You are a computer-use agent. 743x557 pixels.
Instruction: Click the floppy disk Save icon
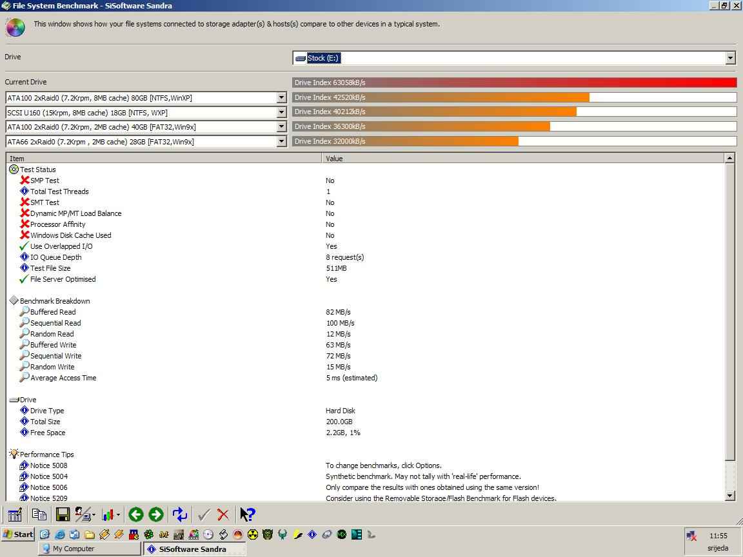click(x=63, y=514)
